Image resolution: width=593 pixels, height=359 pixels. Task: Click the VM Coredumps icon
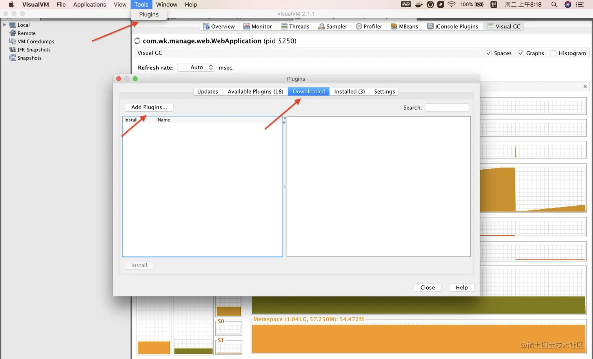tap(13, 41)
